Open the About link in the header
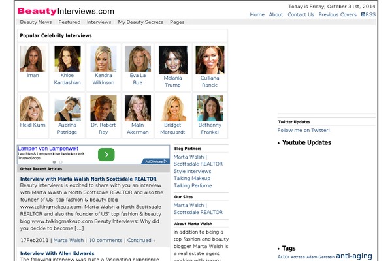 click(276, 15)
